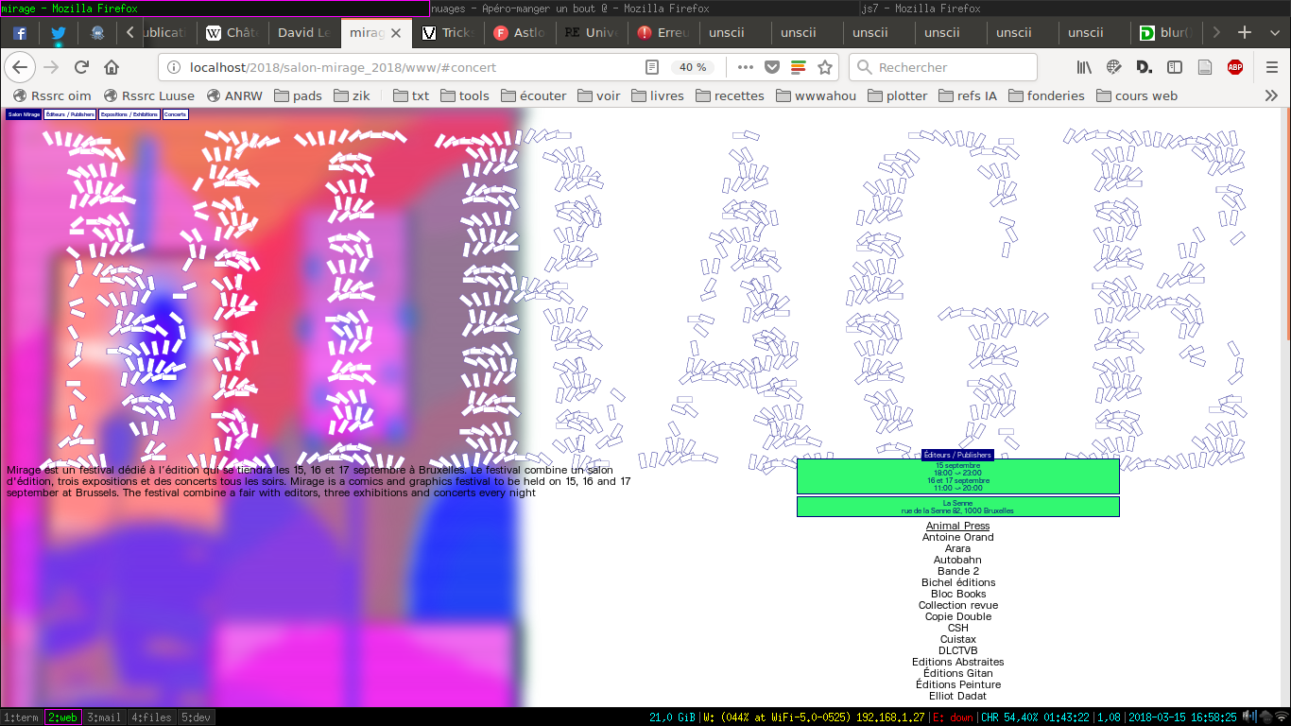This screenshot has height=726, width=1291.
Task: Click the Expositions / Exhibitions nav button
Action: 129,114
